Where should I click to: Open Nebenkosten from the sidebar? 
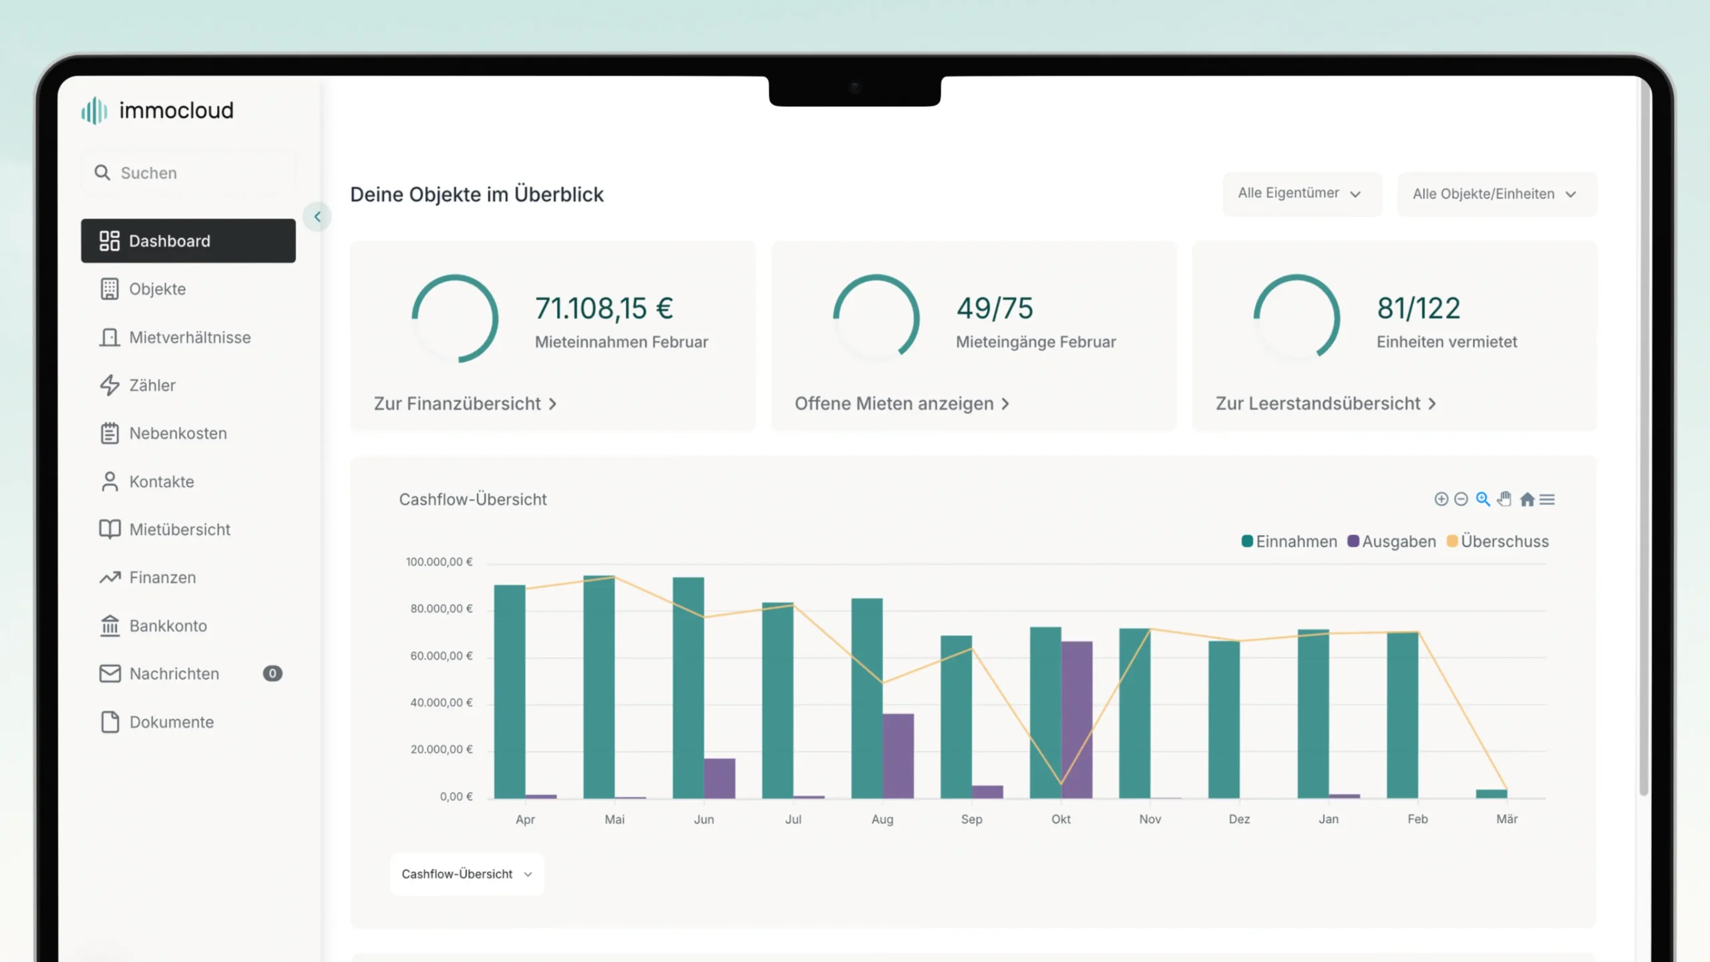178,434
